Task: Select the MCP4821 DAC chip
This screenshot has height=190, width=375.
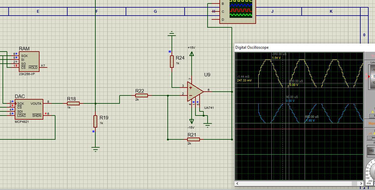Action: coord(29,109)
